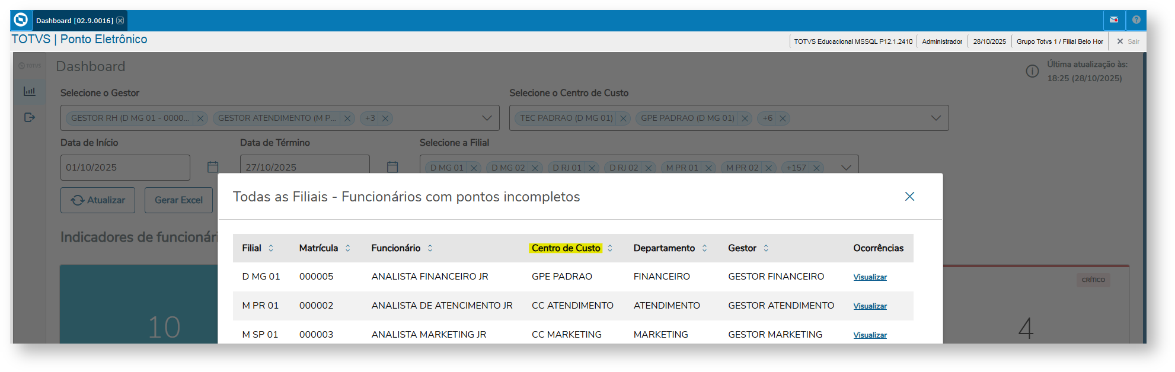Close the pontos incompletos dialog
Image resolution: width=1175 pixels, height=372 pixels.
pos(909,197)
